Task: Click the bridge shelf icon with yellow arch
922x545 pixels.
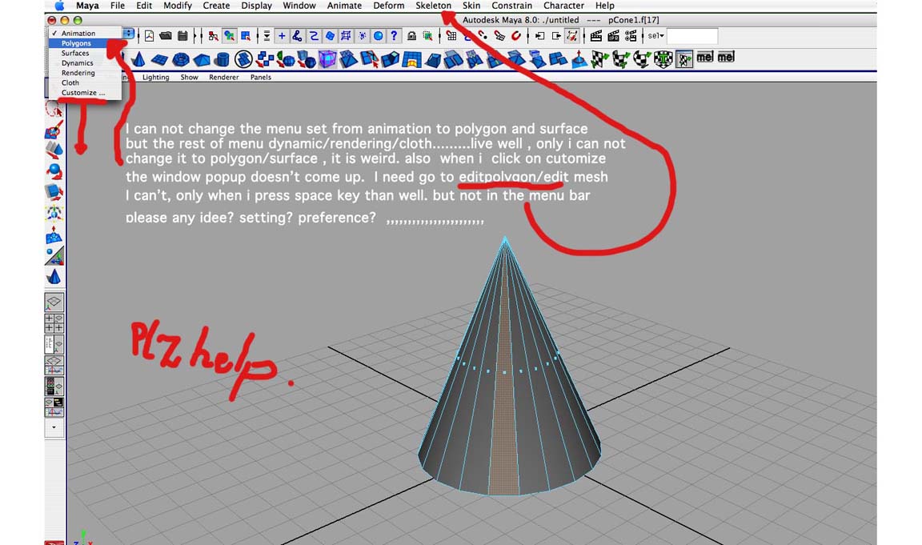Action: click(411, 59)
